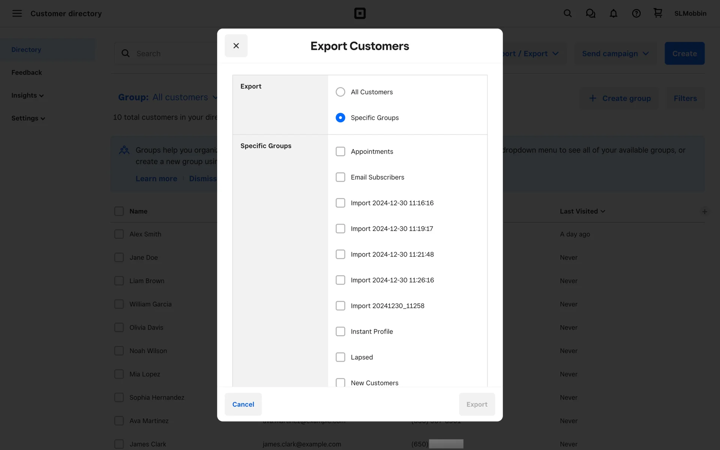This screenshot has width=720, height=450.
Task: Open the Send campaign dropdown
Action: coord(615,54)
